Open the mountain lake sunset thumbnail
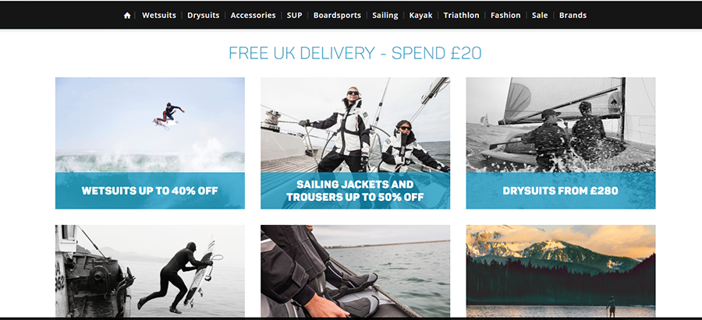 tap(561, 271)
